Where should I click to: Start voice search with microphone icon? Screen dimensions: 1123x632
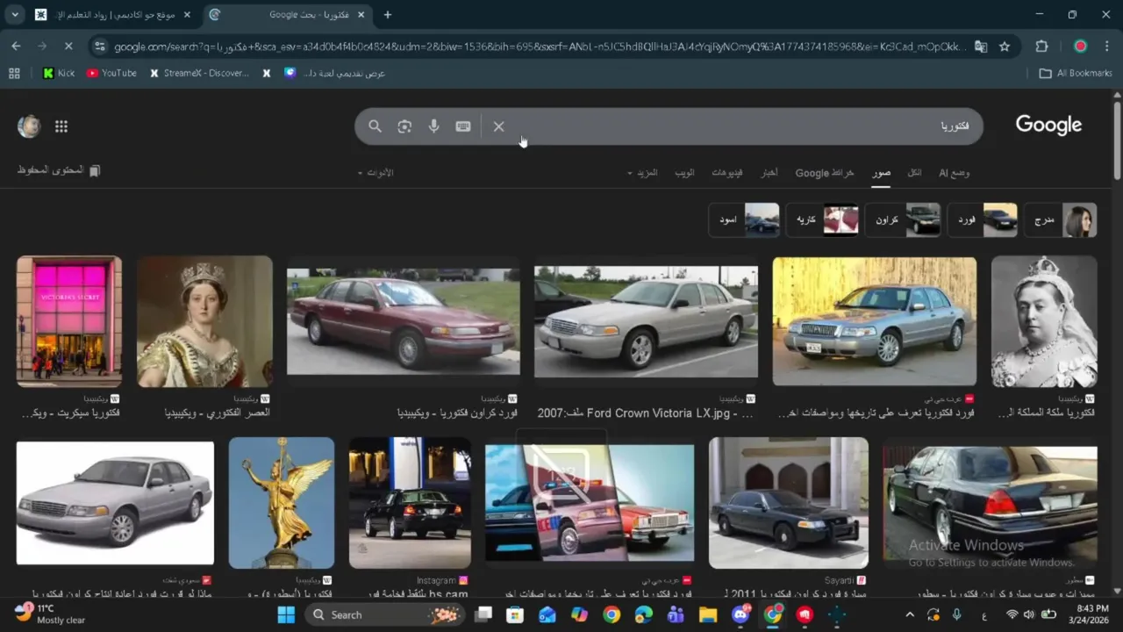[x=433, y=126]
